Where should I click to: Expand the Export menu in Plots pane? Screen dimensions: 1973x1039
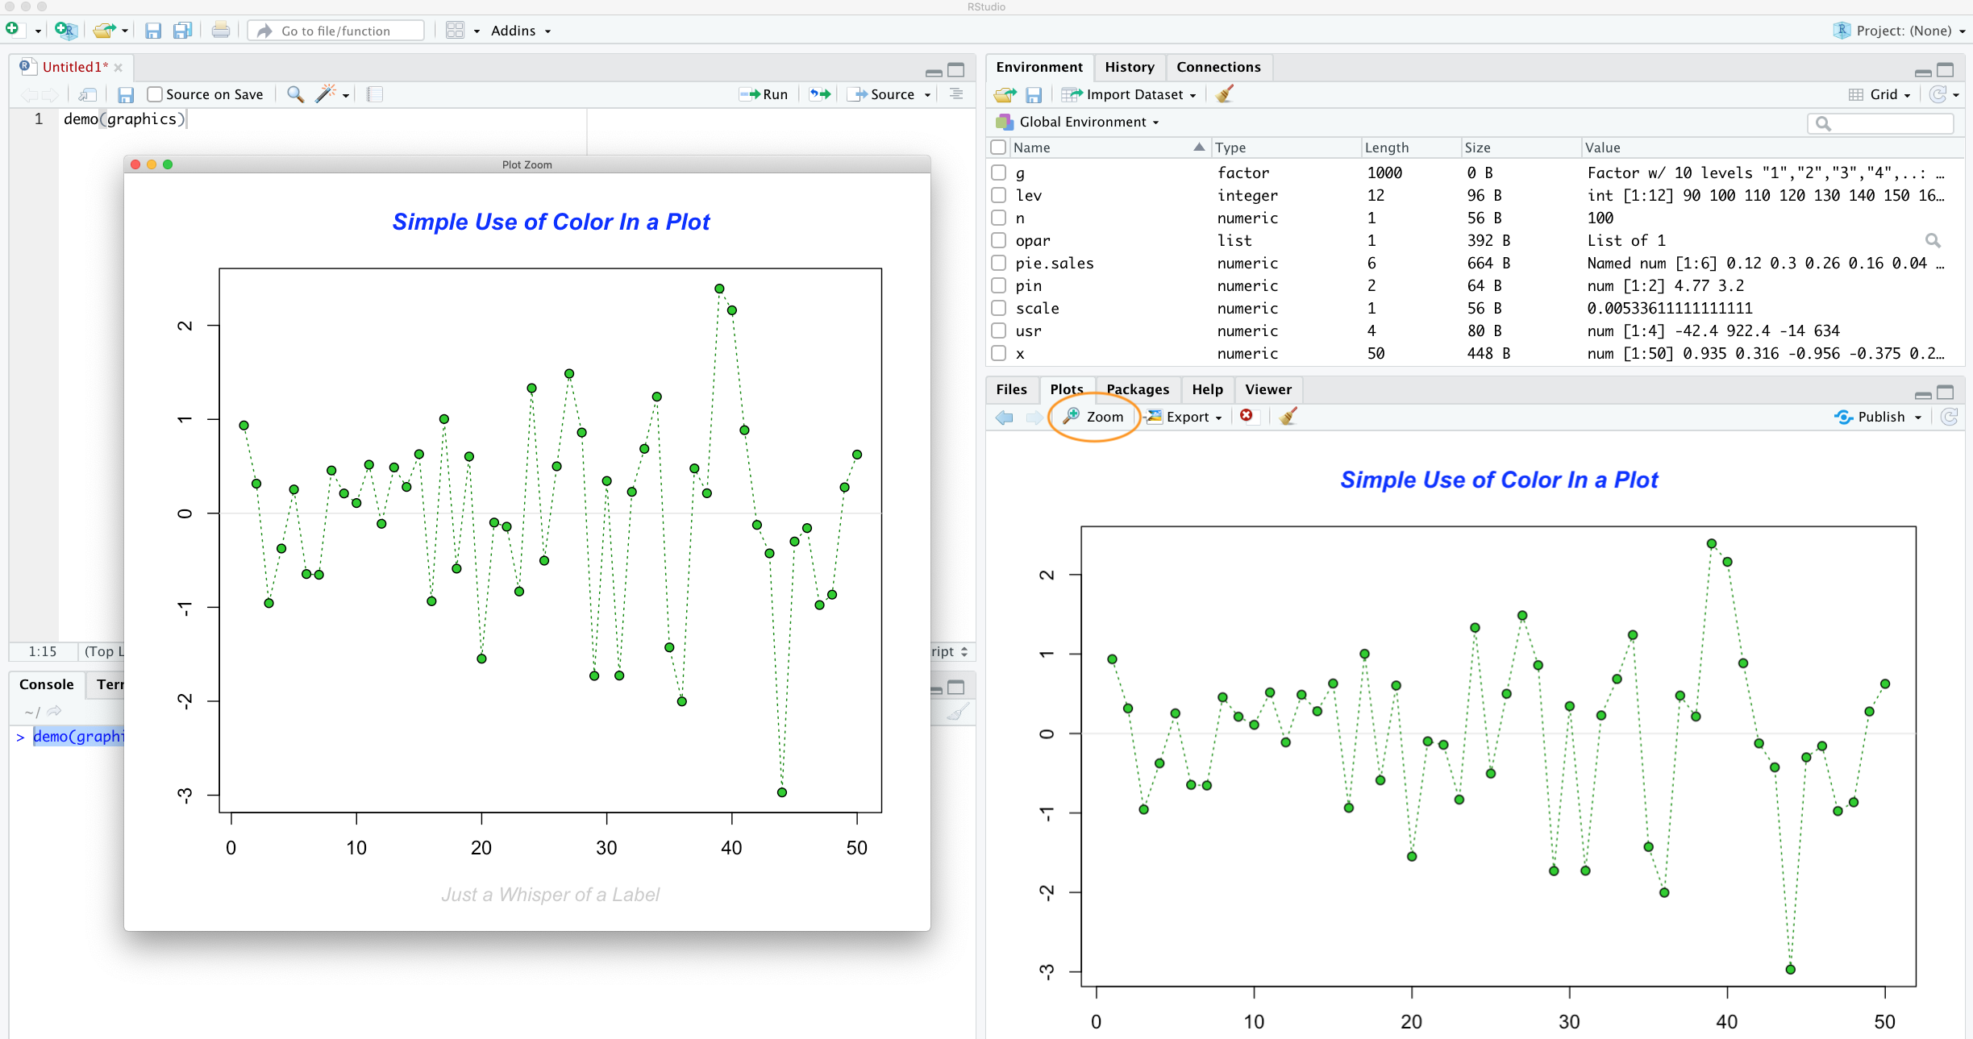(1185, 417)
